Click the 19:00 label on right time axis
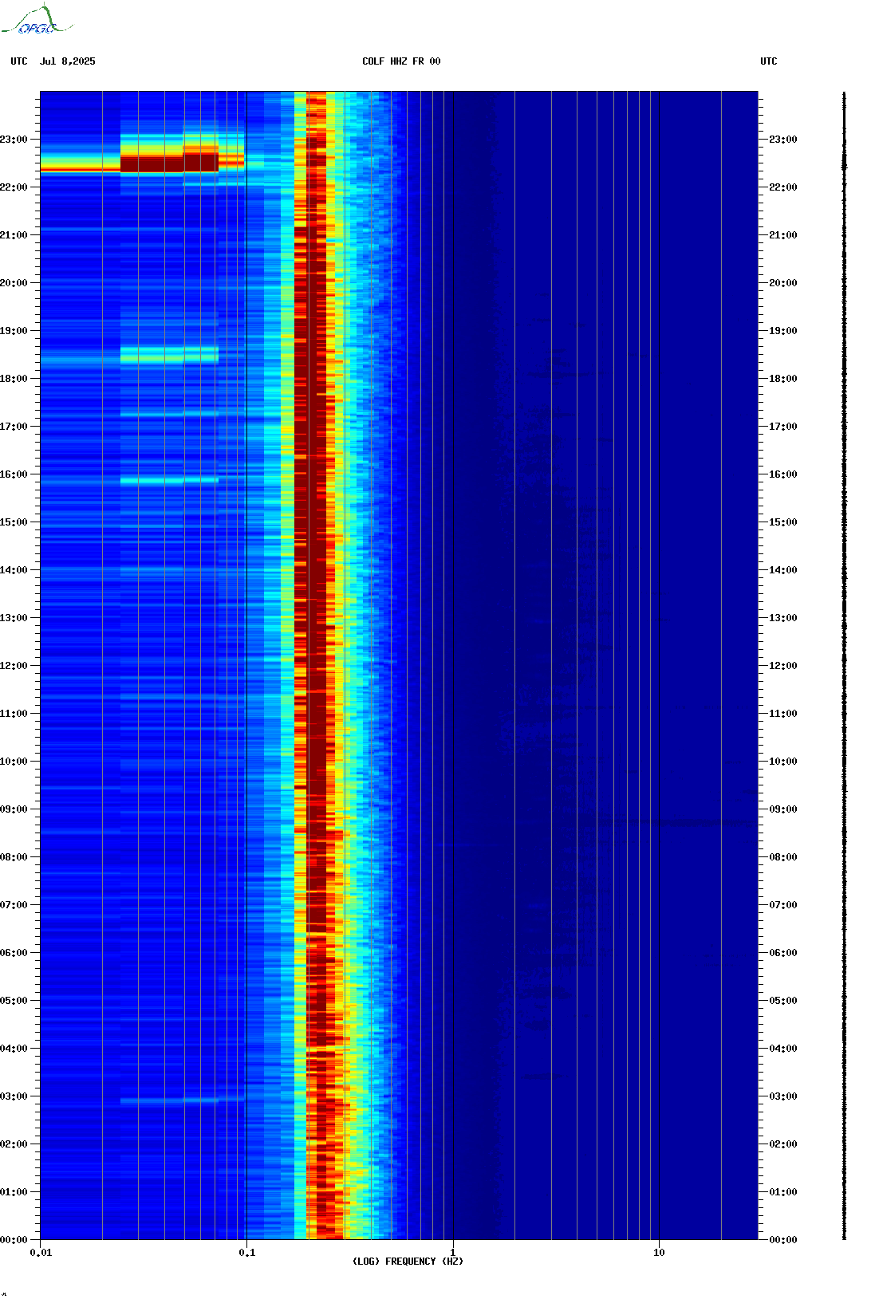This screenshot has width=879, height=1303. point(782,331)
